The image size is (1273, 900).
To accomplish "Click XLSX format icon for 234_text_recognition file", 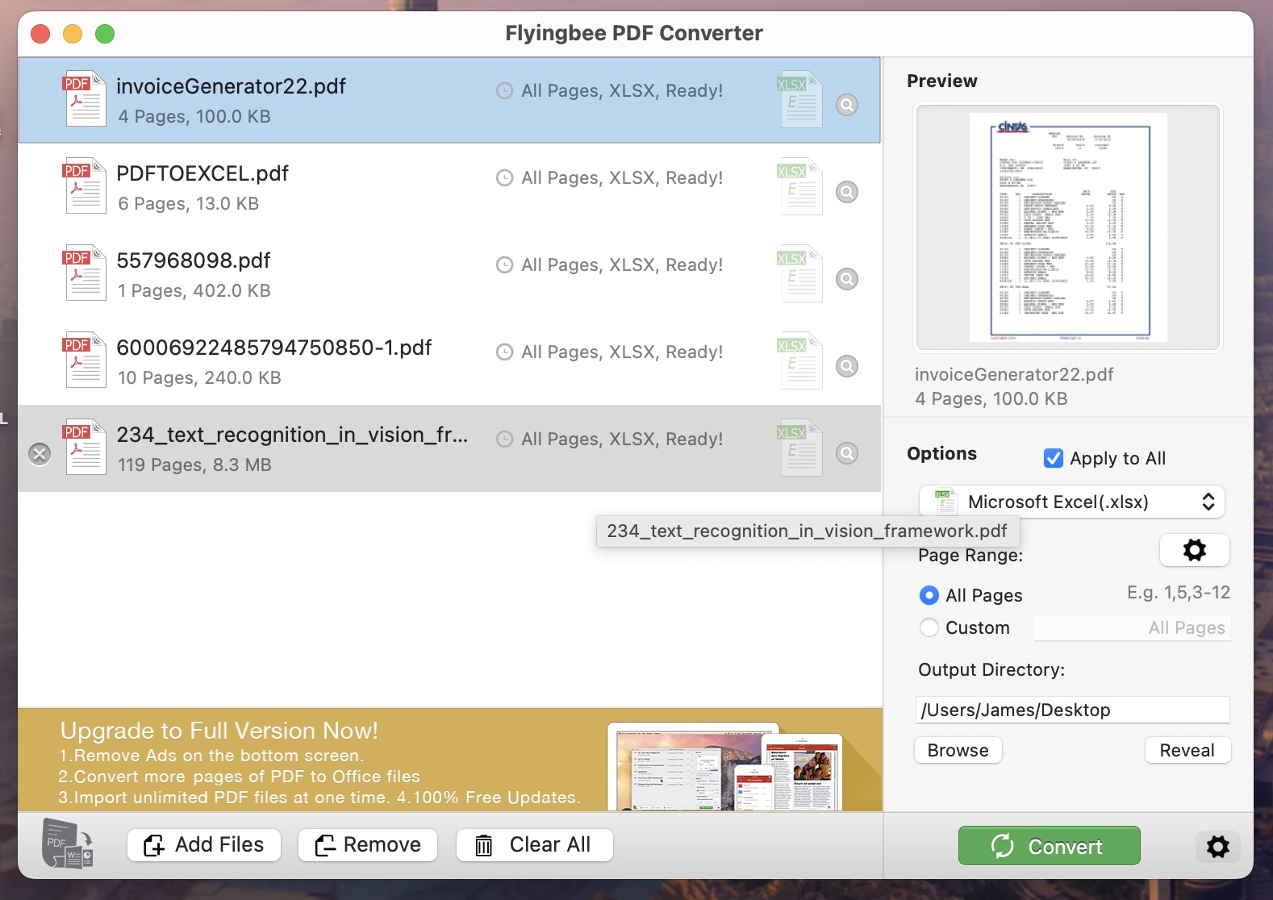I will click(x=800, y=448).
